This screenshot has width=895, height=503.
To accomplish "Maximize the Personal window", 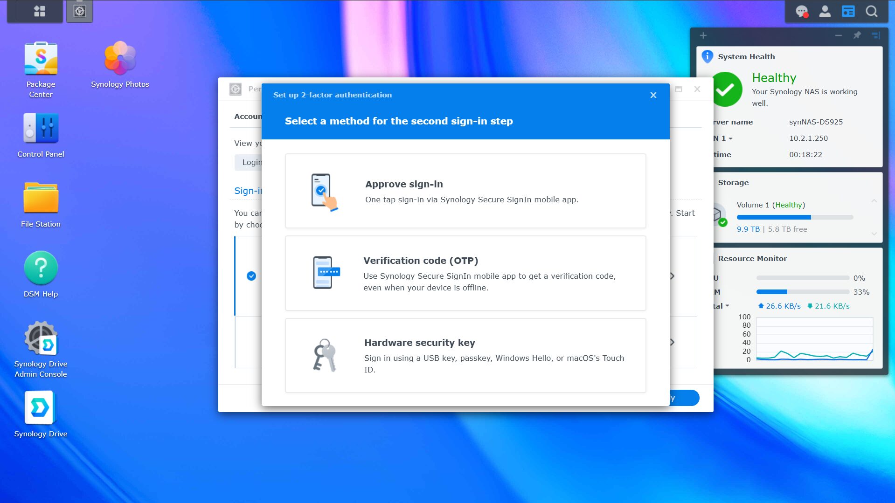I will click(x=679, y=89).
